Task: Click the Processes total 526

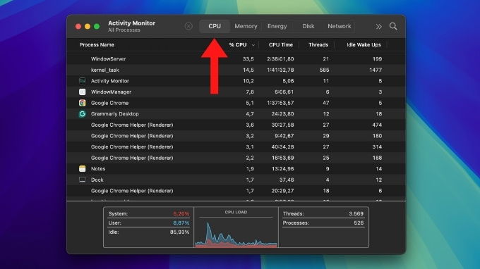Action: pyautogui.click(x=359, y=223)
